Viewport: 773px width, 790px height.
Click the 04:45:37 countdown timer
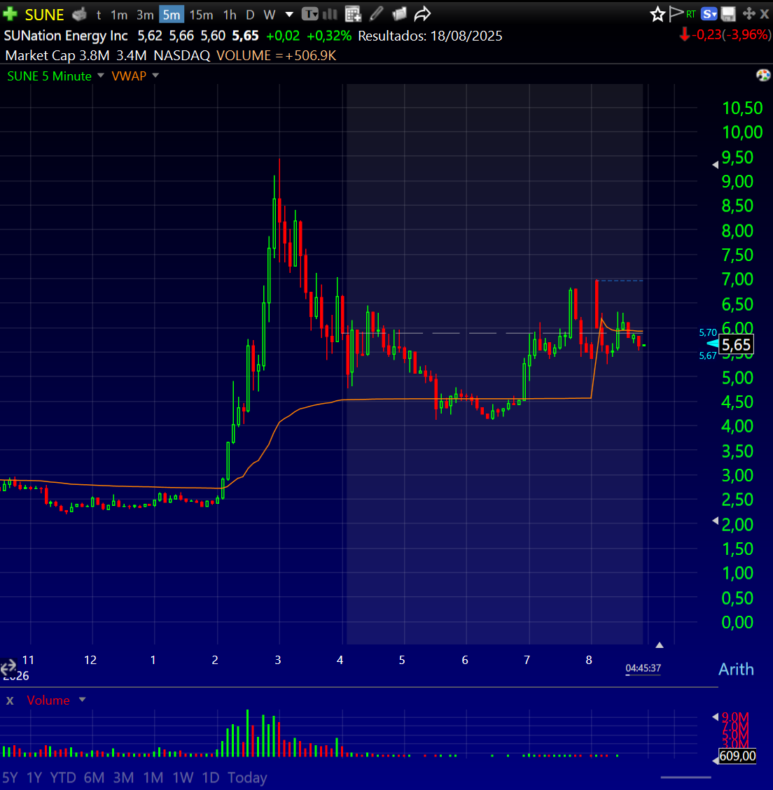tap(643, 668)
